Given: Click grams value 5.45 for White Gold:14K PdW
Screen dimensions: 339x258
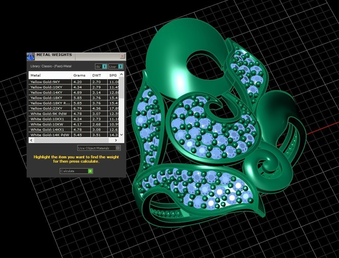Looking at the screenshot, I should tap(77, 135).
